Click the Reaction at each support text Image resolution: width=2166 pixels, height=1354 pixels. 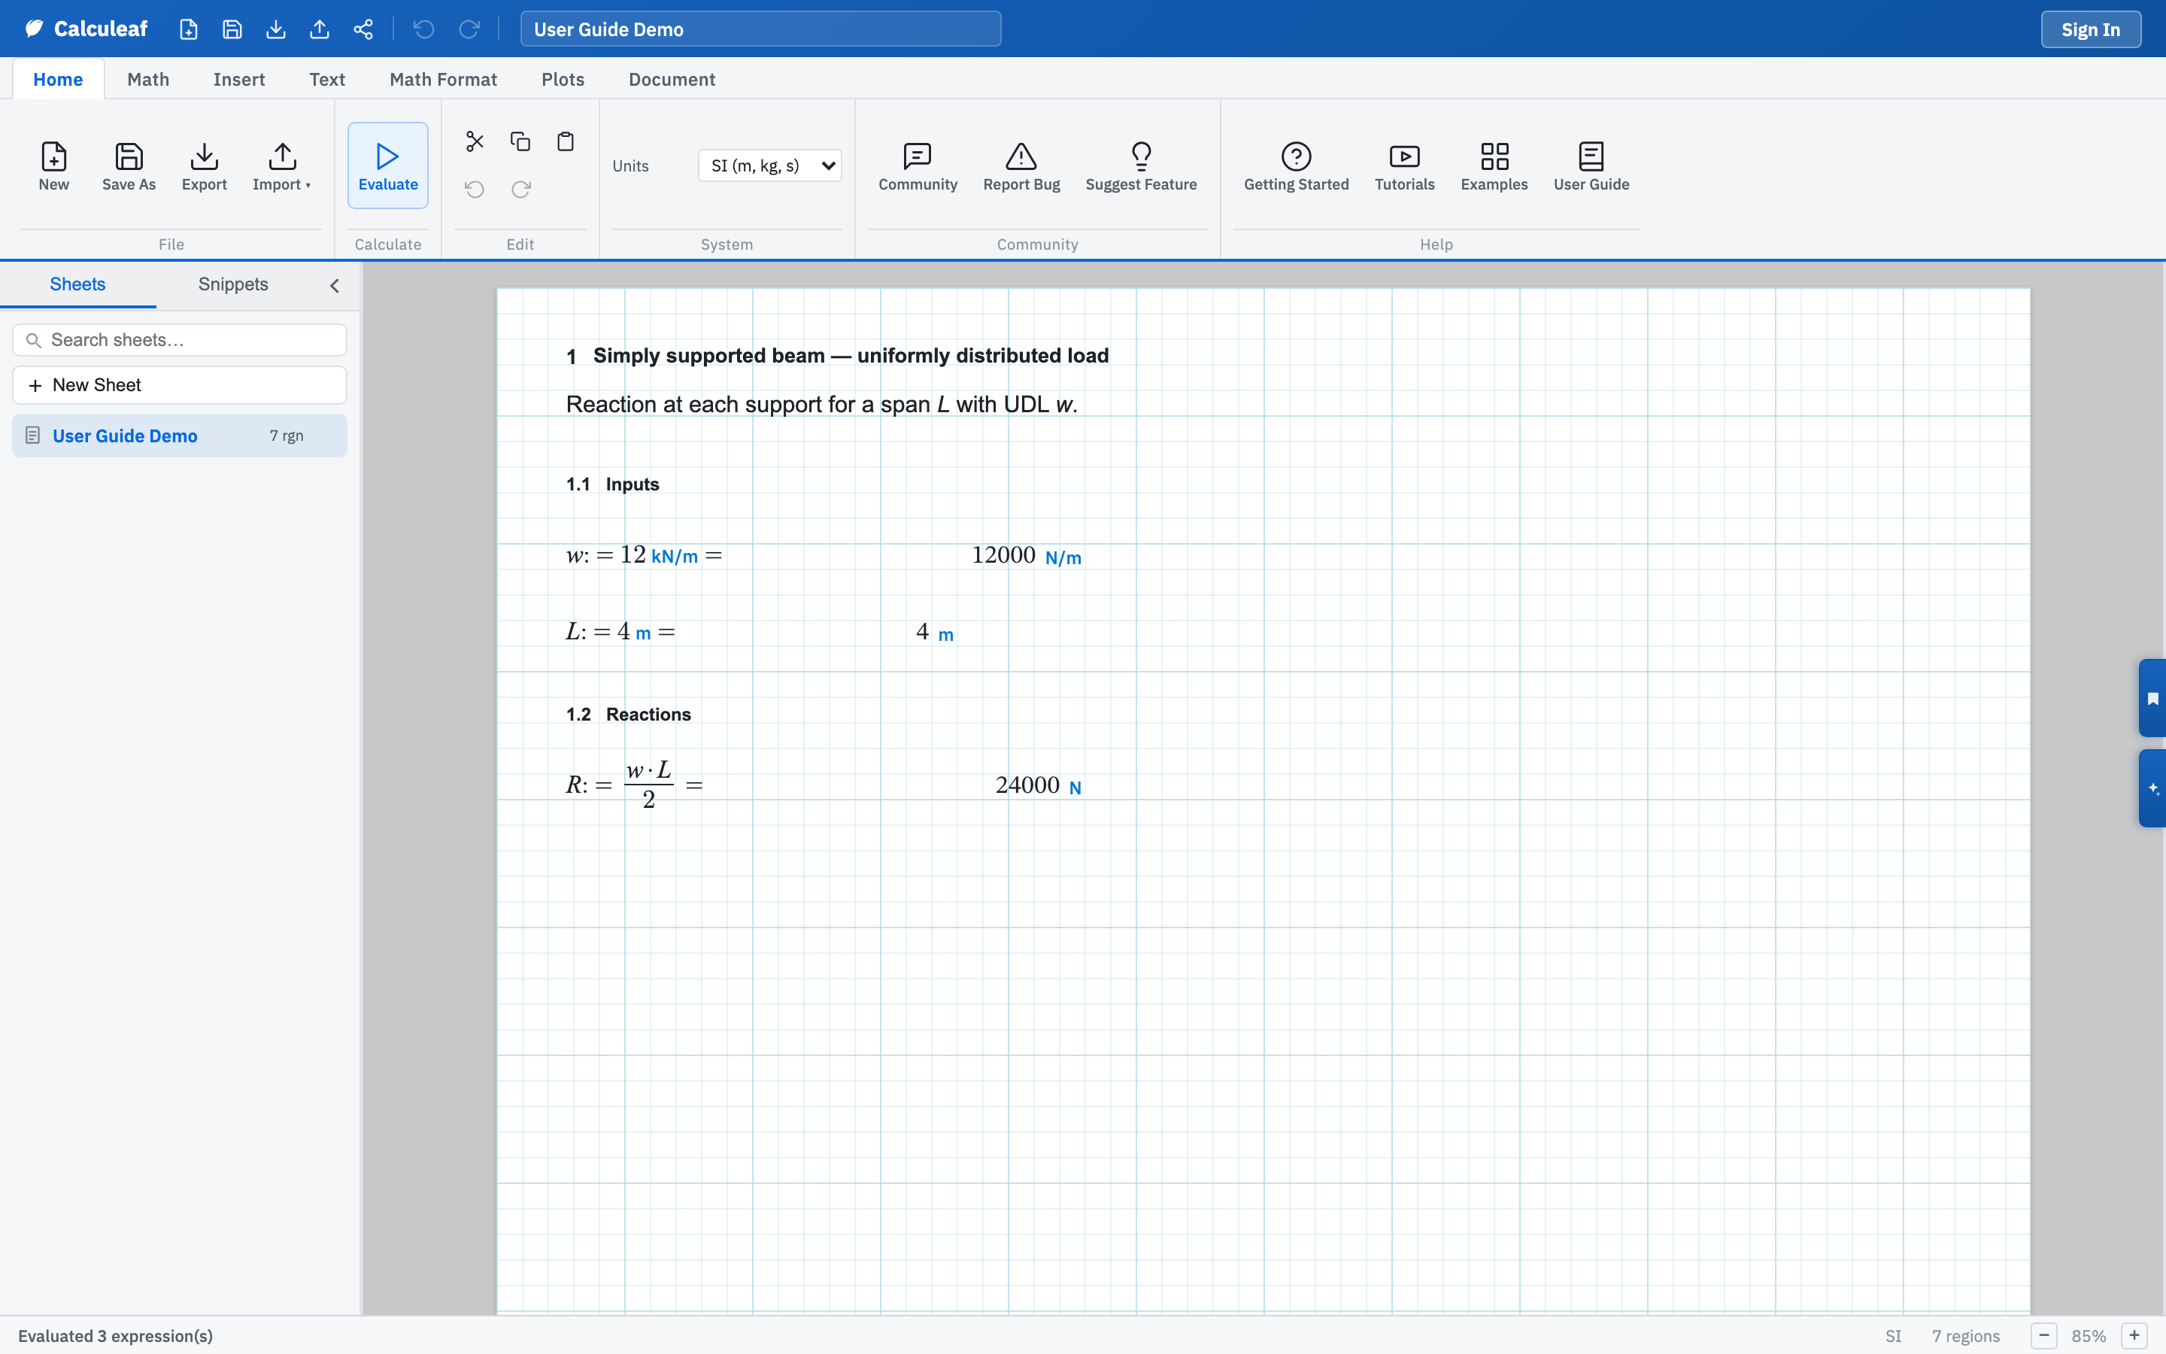tap(821, 405)
